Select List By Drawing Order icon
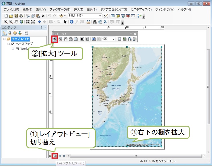212x167 pixels. click(x=4, y=33)
